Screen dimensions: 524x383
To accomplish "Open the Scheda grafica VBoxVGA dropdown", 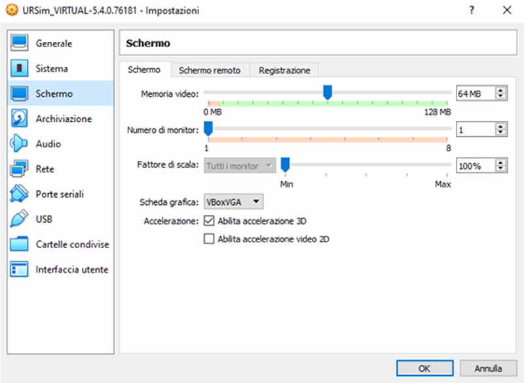I will [234, 202].
